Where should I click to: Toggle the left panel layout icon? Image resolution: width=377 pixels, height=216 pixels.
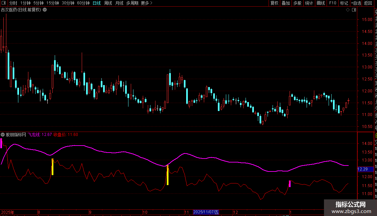pos(4,3)
